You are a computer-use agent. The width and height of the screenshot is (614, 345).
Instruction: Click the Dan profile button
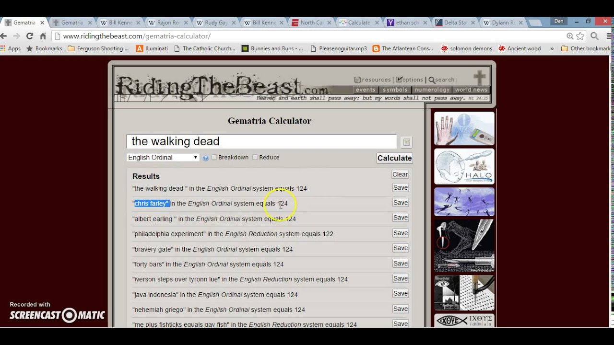click(559, 21)
